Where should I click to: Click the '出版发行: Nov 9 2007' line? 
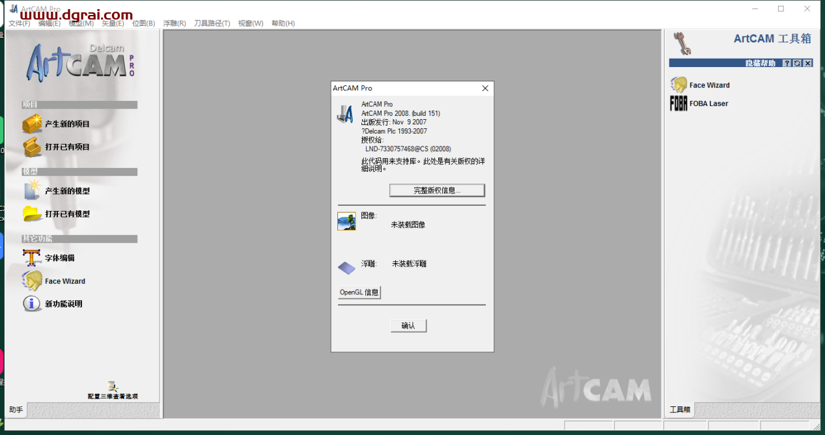coord(394,122)
